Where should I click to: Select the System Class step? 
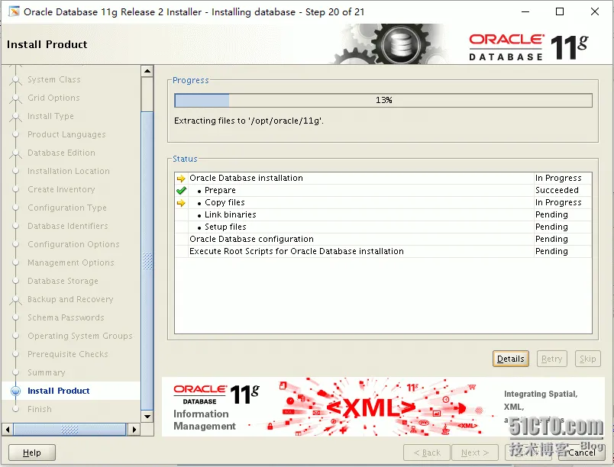point(54,79)
